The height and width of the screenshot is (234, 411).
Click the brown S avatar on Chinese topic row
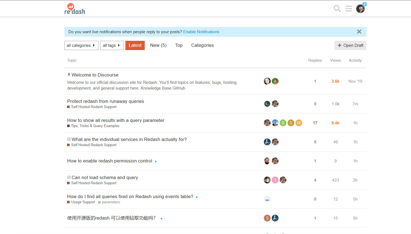(x=267, y=218)
